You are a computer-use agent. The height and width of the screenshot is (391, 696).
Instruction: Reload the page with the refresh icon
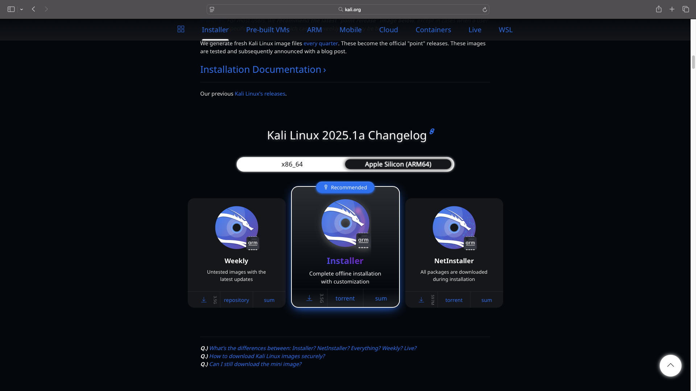click(x=485, y=10)
